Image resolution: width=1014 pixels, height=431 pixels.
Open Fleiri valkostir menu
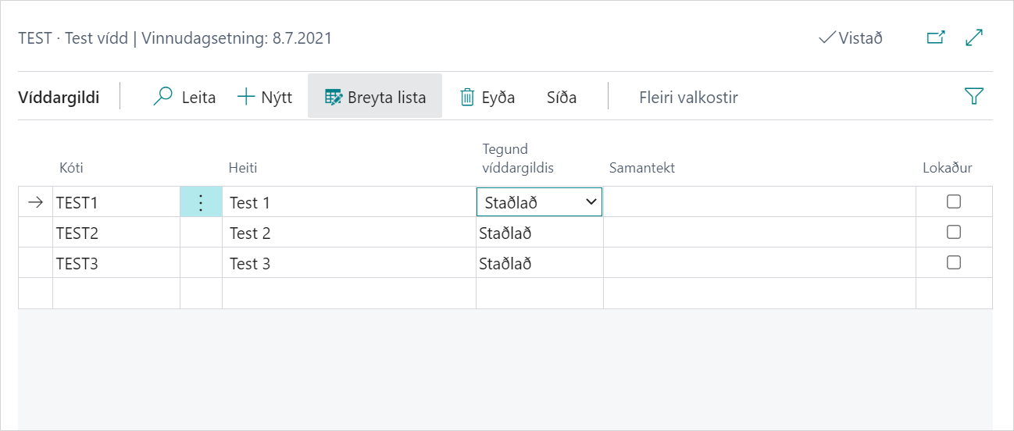coord(687,97)
